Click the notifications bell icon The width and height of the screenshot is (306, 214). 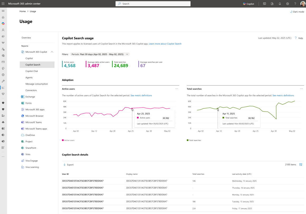pos(280,4)
